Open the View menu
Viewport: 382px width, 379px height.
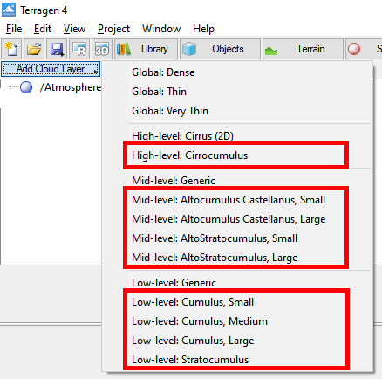[74, 29]
